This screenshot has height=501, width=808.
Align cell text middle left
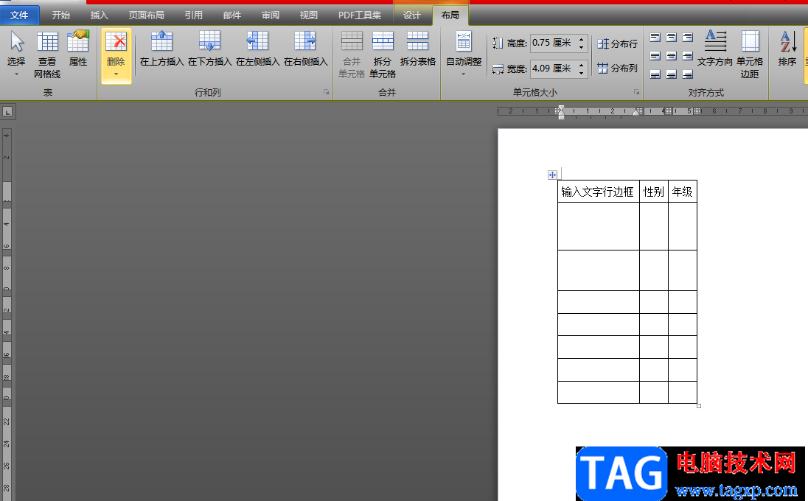tap(655, 55)
